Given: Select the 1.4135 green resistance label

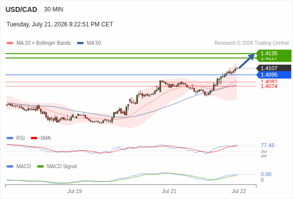Looking at the screenshot, I should pyautogui.click(x=274, y=53).
